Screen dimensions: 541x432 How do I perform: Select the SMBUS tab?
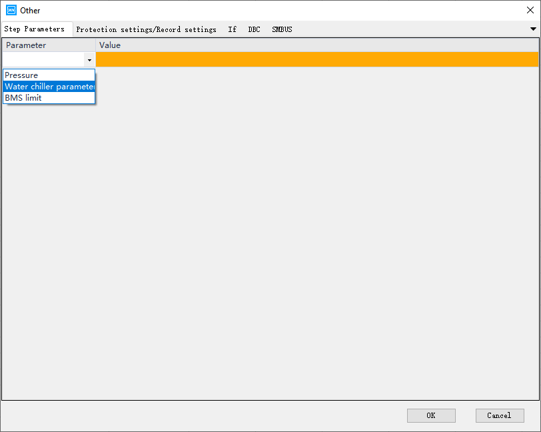coord(282,29)
